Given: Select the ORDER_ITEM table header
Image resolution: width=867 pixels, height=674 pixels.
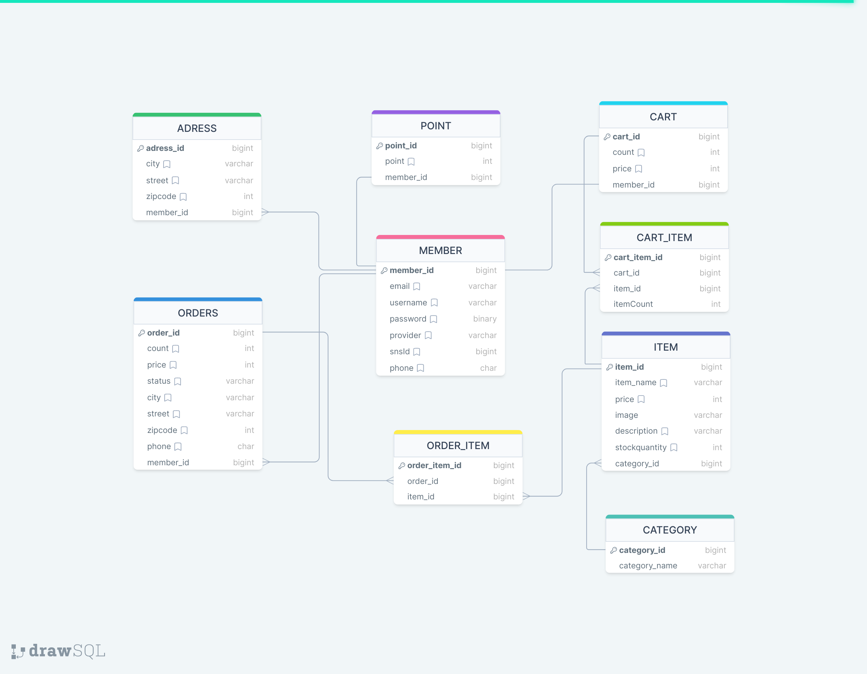Looking at the screenshot, I should [458, 446].
